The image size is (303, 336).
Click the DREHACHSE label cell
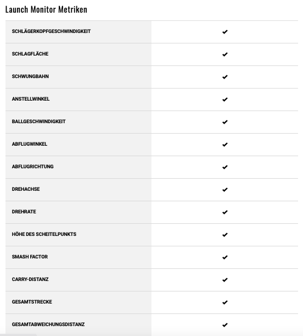pyautogui.click(x=78, y=190)
